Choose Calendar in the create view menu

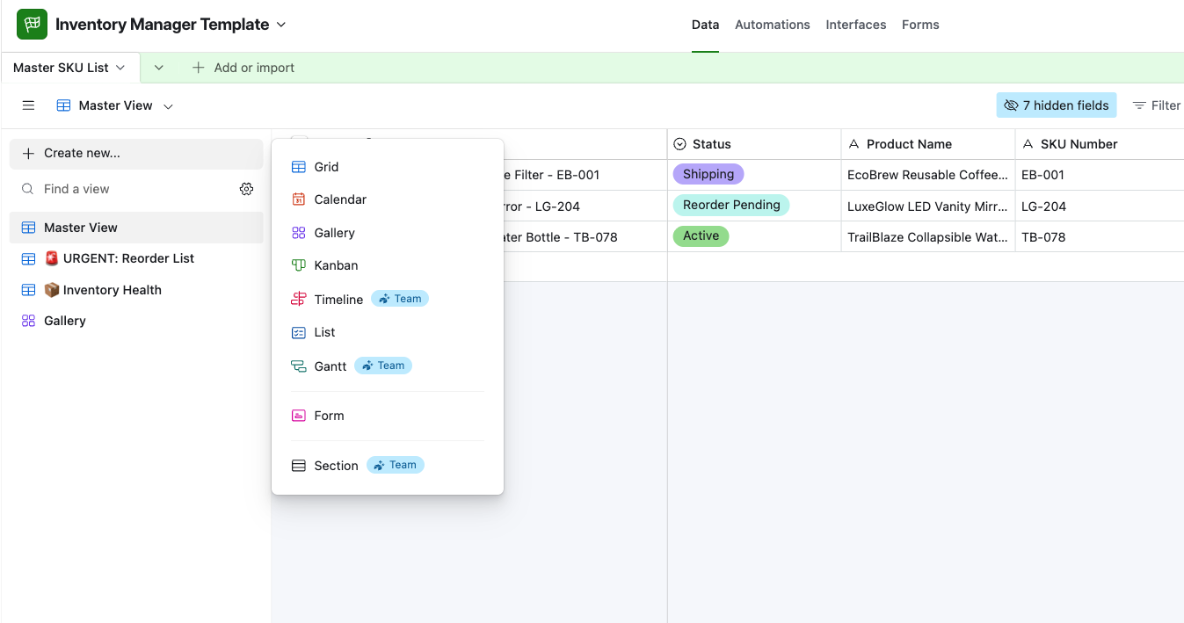388,199
